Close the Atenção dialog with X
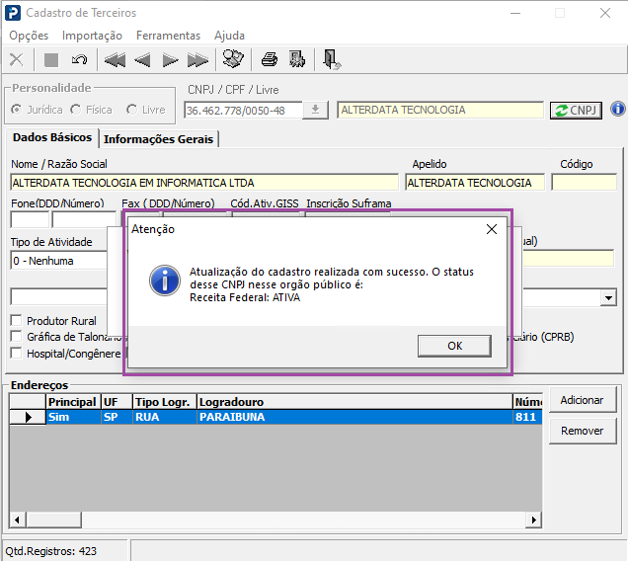Screen dimensions: 628x561 (x=492, y=229)
